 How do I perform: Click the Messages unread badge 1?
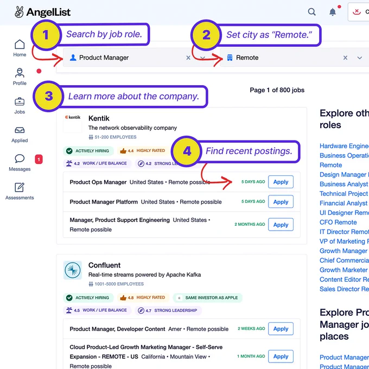pyautogui.click(x=39, y=160)
